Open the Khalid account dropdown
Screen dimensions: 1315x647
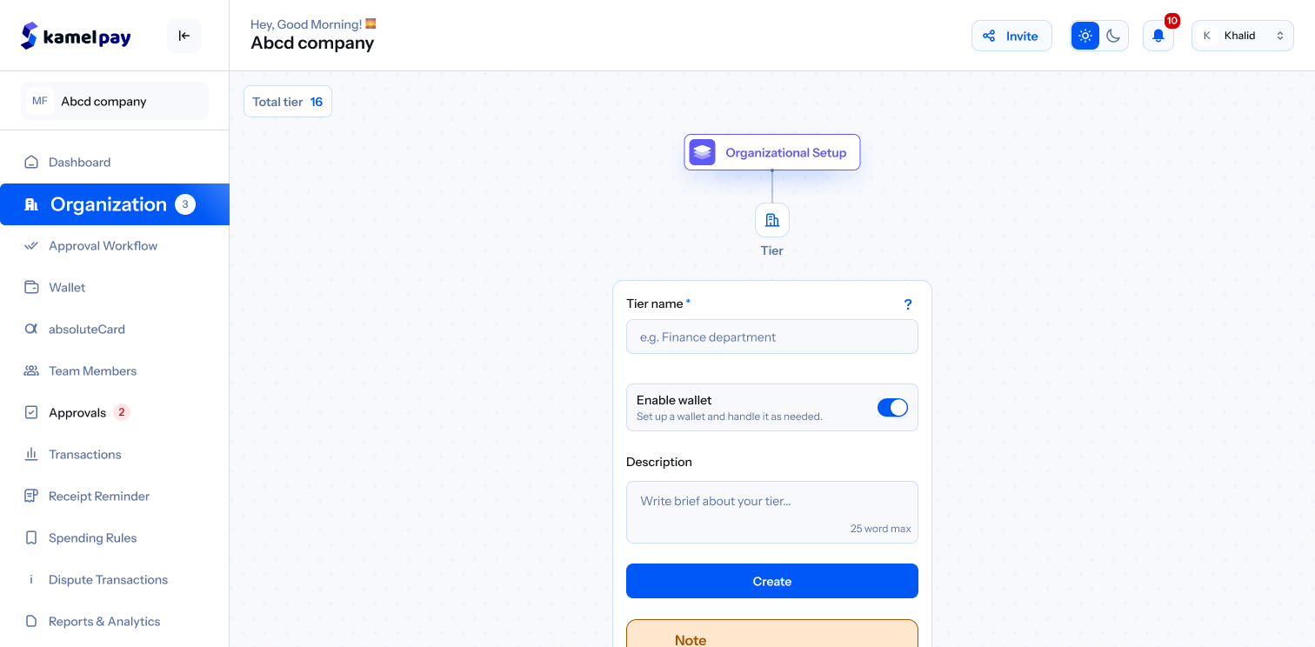click(1242, 36)
